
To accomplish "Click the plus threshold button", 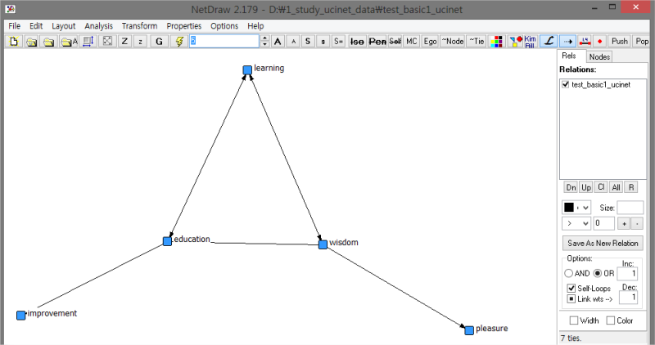I will coord(624,224).
